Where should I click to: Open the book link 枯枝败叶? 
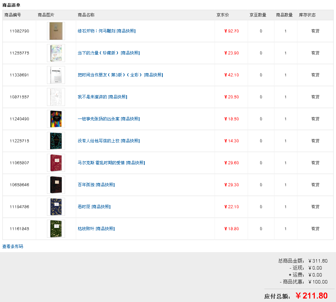coord(86,229)
